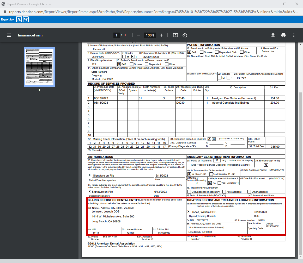303x263 pixels.
Task: Minimize the Report Viewer window
Action: (x=273, y=4)
